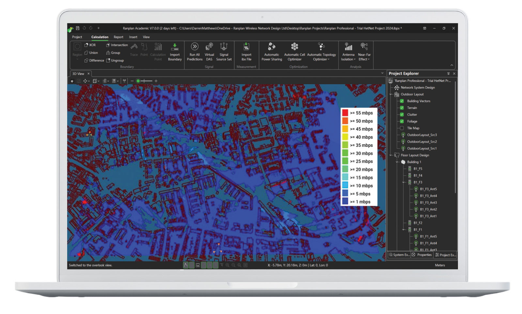Collapse the B1_F3 floor node
522x314 pixels.
point(404,182)
